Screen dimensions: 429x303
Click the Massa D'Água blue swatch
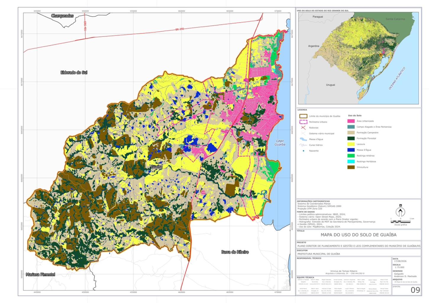[x=351, y=150]
